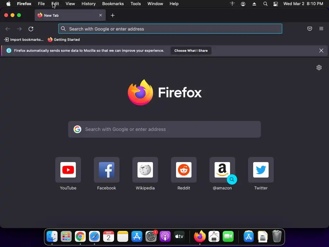This screenshot has width=329, height=247.
Task: Click Import bookmarks in bookmarks toolbar
Action: pyautogui.click(x=24, y=40)
